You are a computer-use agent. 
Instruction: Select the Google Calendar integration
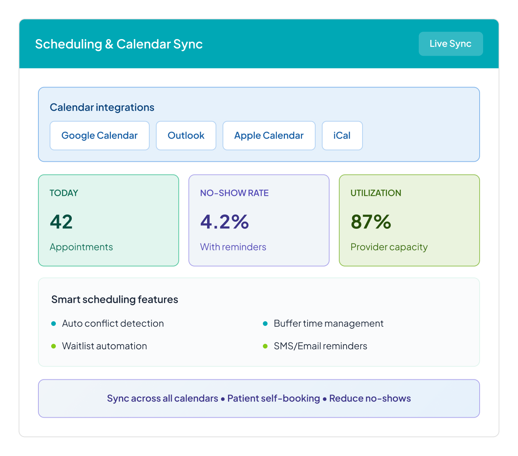pyautogui.click(x=100, y=135)
